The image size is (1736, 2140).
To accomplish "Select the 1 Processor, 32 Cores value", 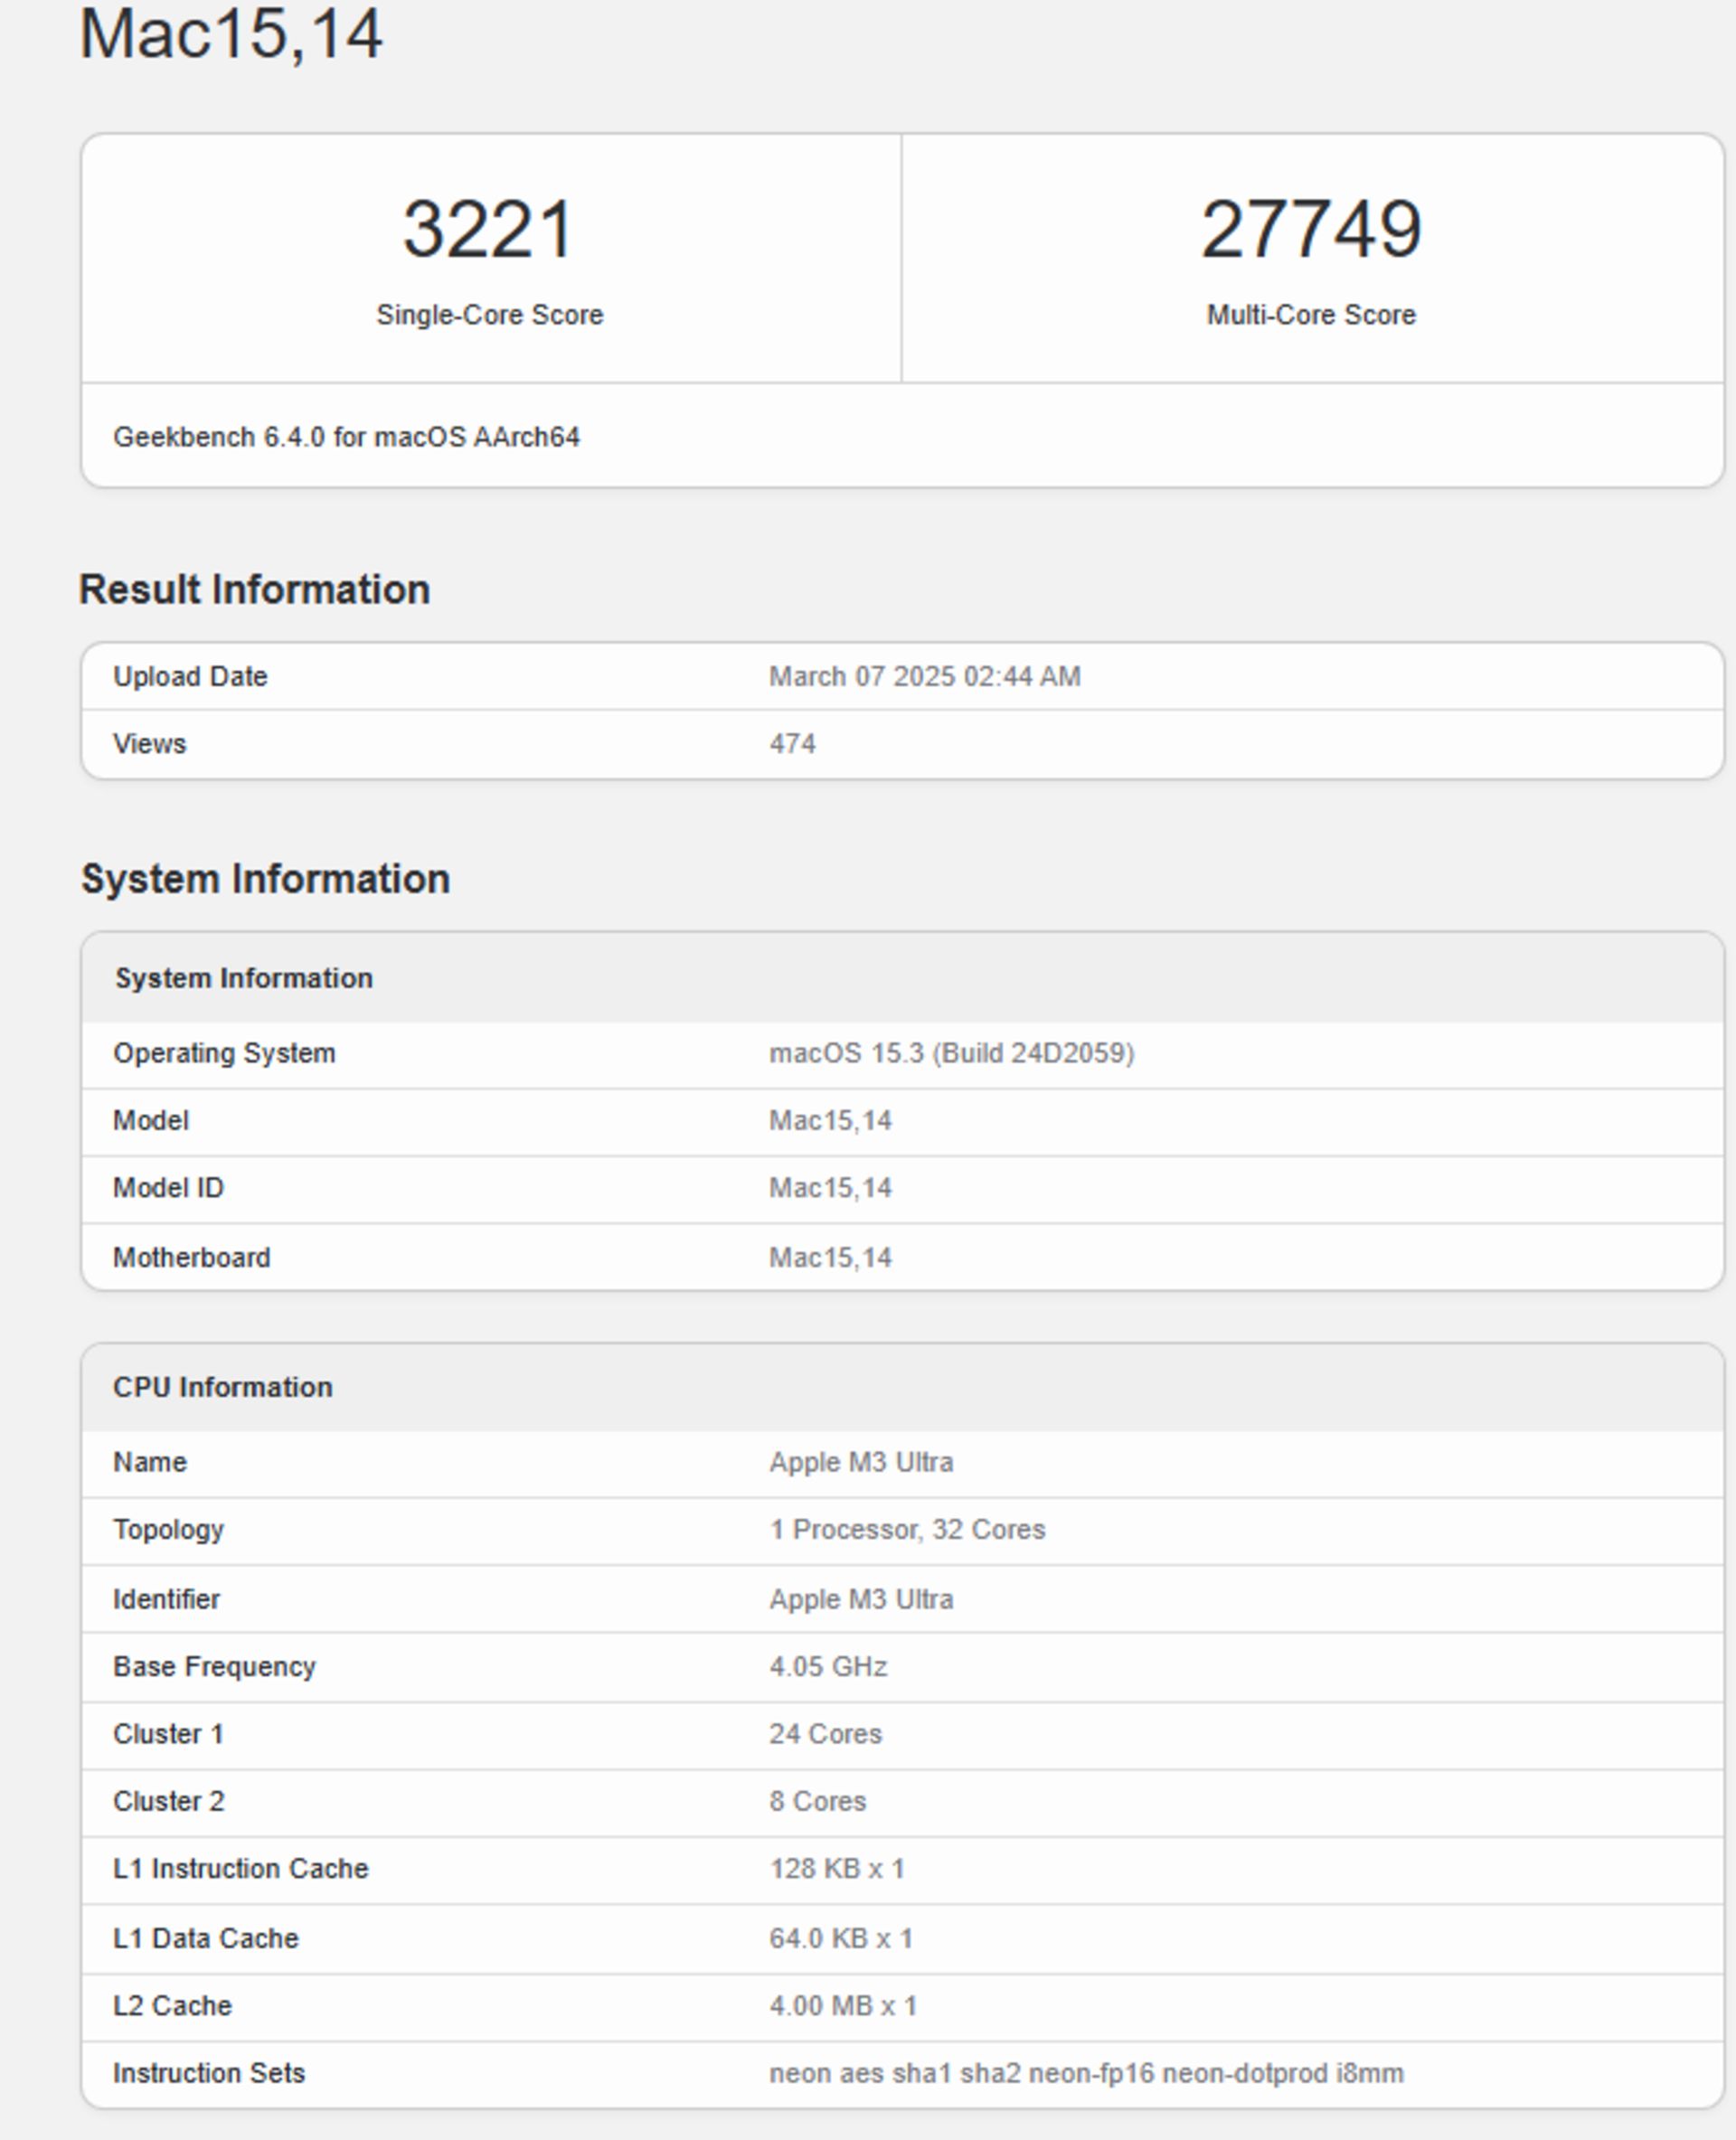I will coord(907,1530).
